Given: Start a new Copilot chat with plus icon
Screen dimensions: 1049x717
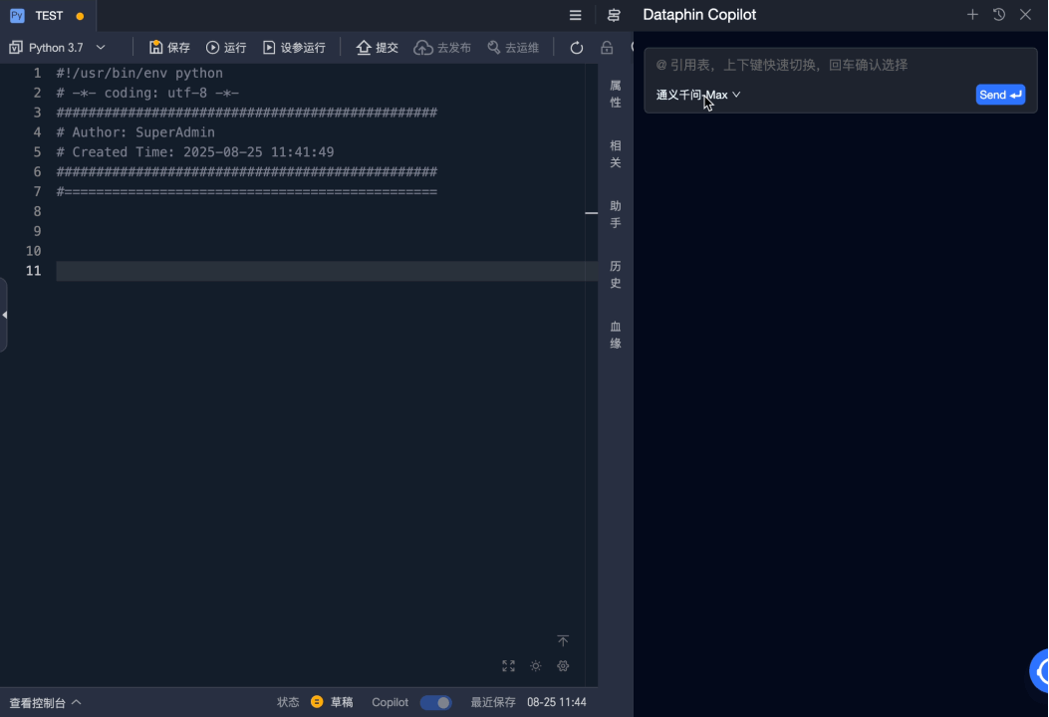Looking at the screenshot, I should coord(972,15).
